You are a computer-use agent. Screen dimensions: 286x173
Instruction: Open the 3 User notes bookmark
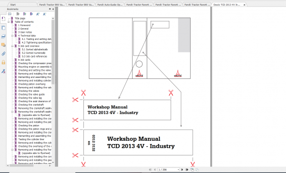click(x=25, y=32)
